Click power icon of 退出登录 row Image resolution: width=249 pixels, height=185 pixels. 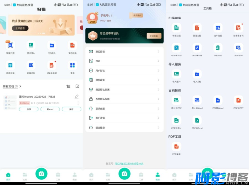click(91, 128)
